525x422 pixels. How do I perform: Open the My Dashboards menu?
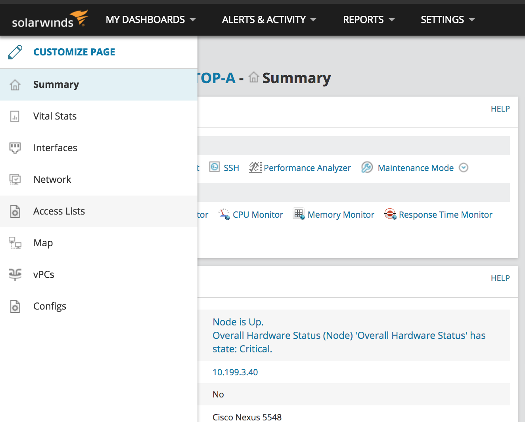[x=150, y=19]
